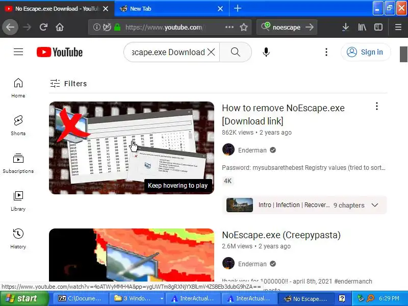This screenshot has height=306, width=408.
Task: Start voice search with microphone
Action: (266, 52)
